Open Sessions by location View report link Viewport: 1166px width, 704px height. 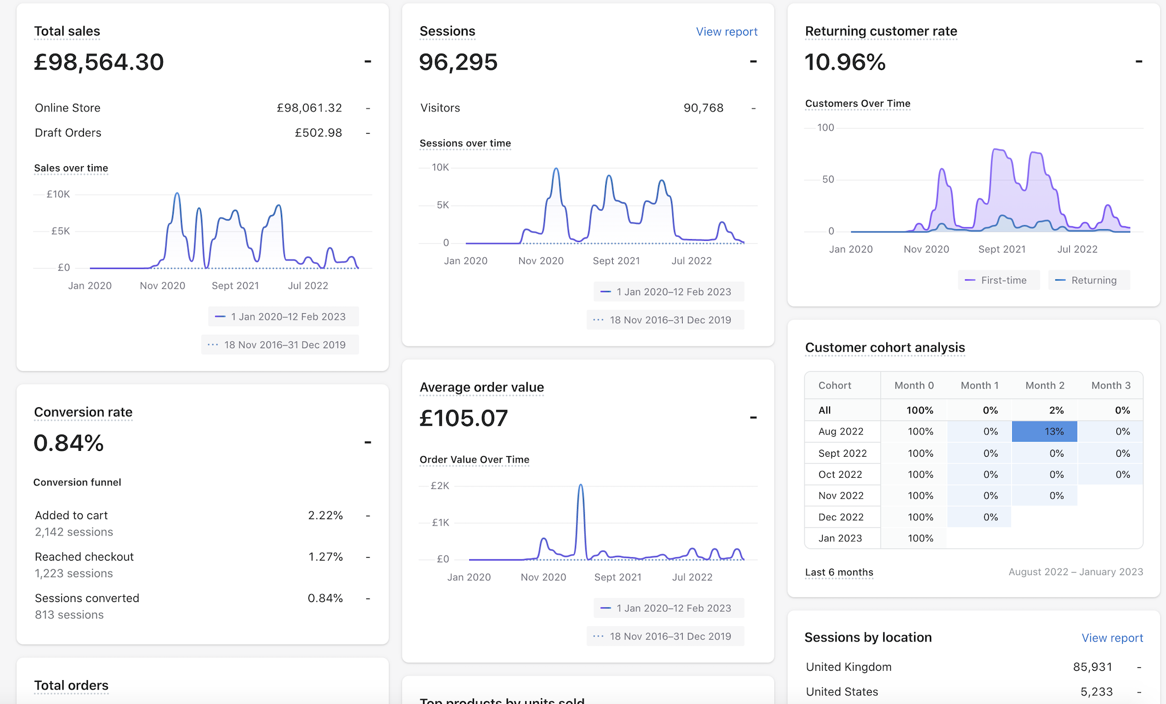(1112, 638)
